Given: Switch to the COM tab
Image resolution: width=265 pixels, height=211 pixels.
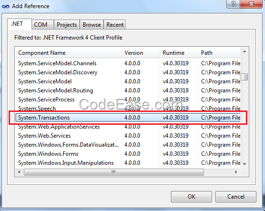Looking at the screenshot, I should click(41, 25).
